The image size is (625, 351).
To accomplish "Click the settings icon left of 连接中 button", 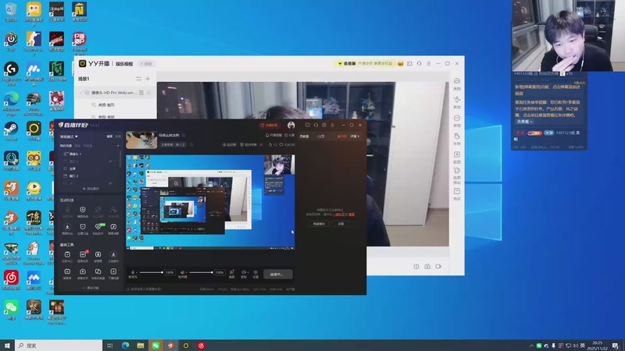I will click(x=255, y=274).
